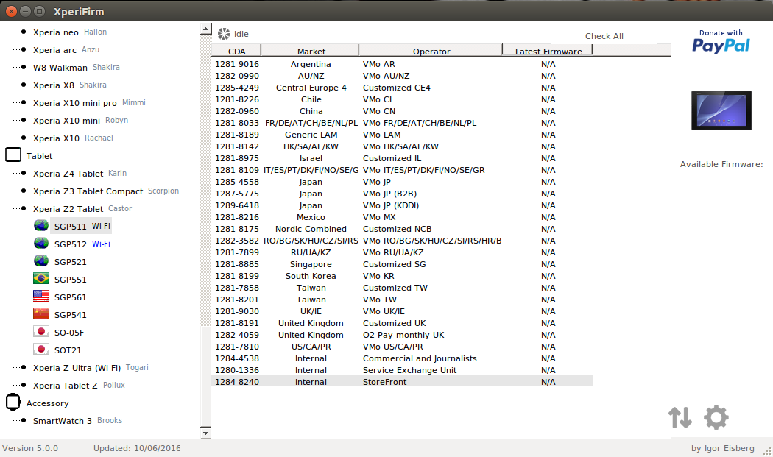Click the US flag icon next to SGP561
Screen dimensions: 773x457
pos(41,297)
